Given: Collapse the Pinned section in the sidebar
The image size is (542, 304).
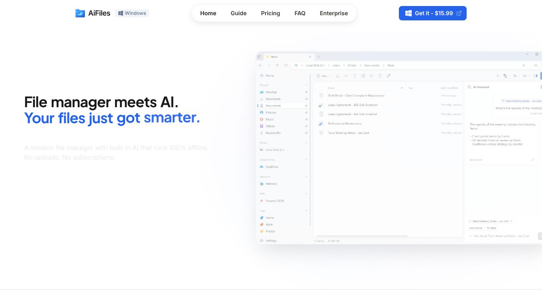Looking at the screenshot, I should [306, 85].
